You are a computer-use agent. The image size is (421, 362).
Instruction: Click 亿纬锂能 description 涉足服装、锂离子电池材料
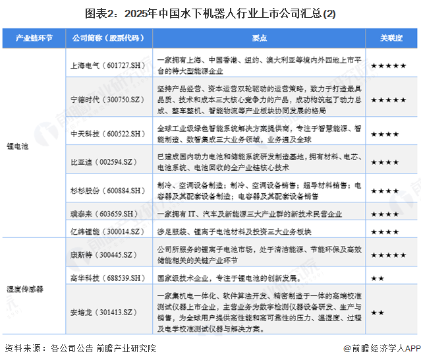[234, 231]
